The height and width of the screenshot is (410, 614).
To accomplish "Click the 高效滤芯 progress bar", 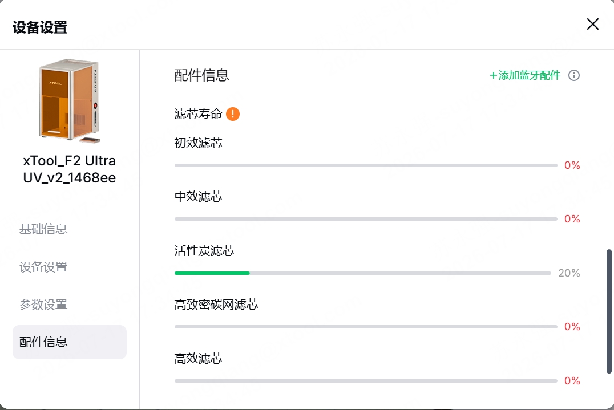I will click(366, 381).
